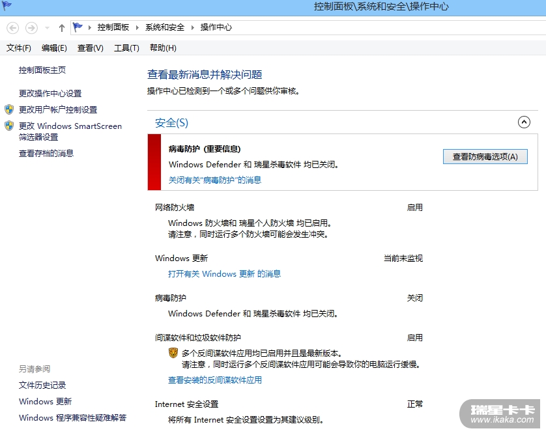Click the Forward navigation arrow
This screenshot has width=546, height=433.
pos(31,28)
